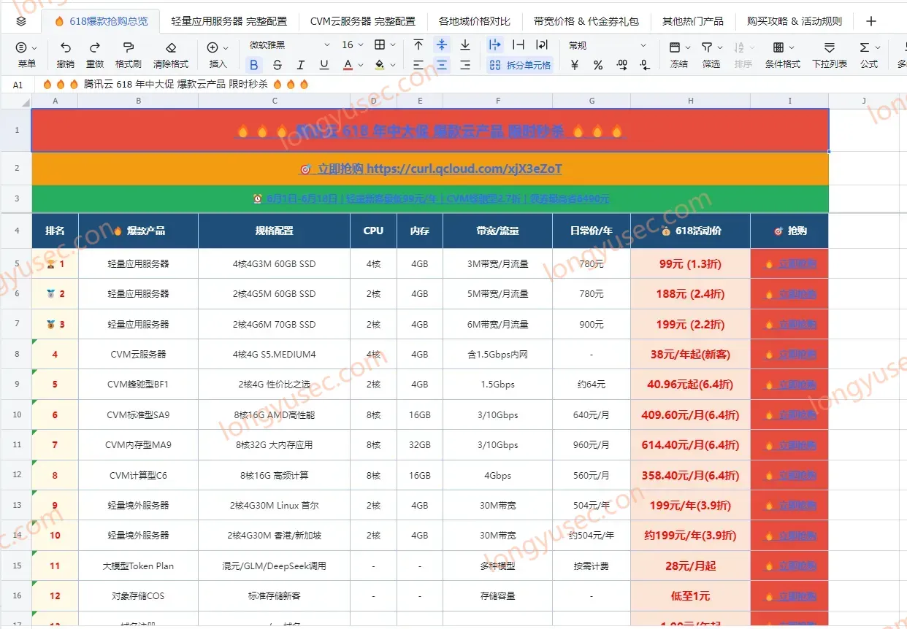Toggle italic formatting button
Screen dimensions: 907x629
tap(300, 65)
